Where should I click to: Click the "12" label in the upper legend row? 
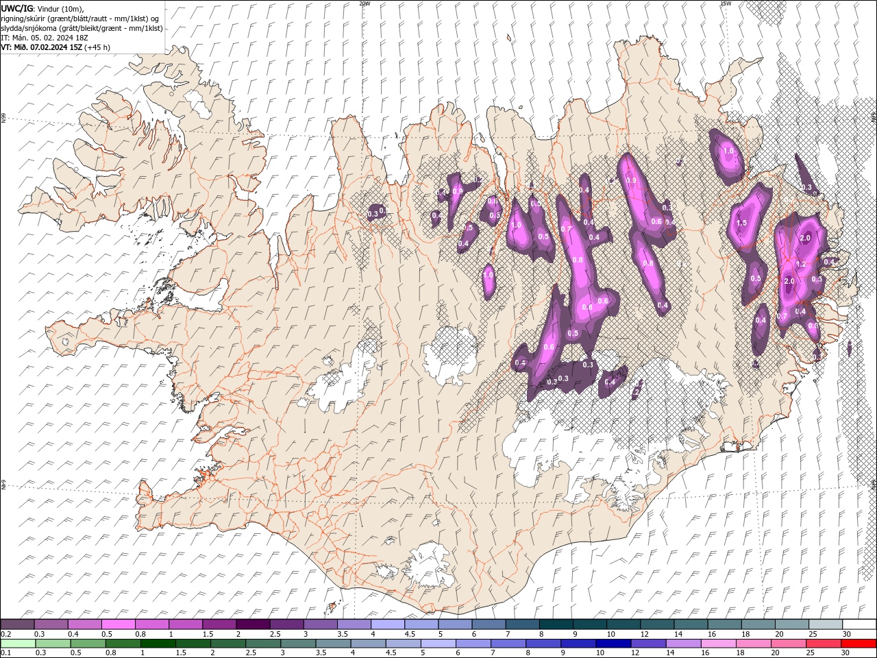[x=645, y=634]
